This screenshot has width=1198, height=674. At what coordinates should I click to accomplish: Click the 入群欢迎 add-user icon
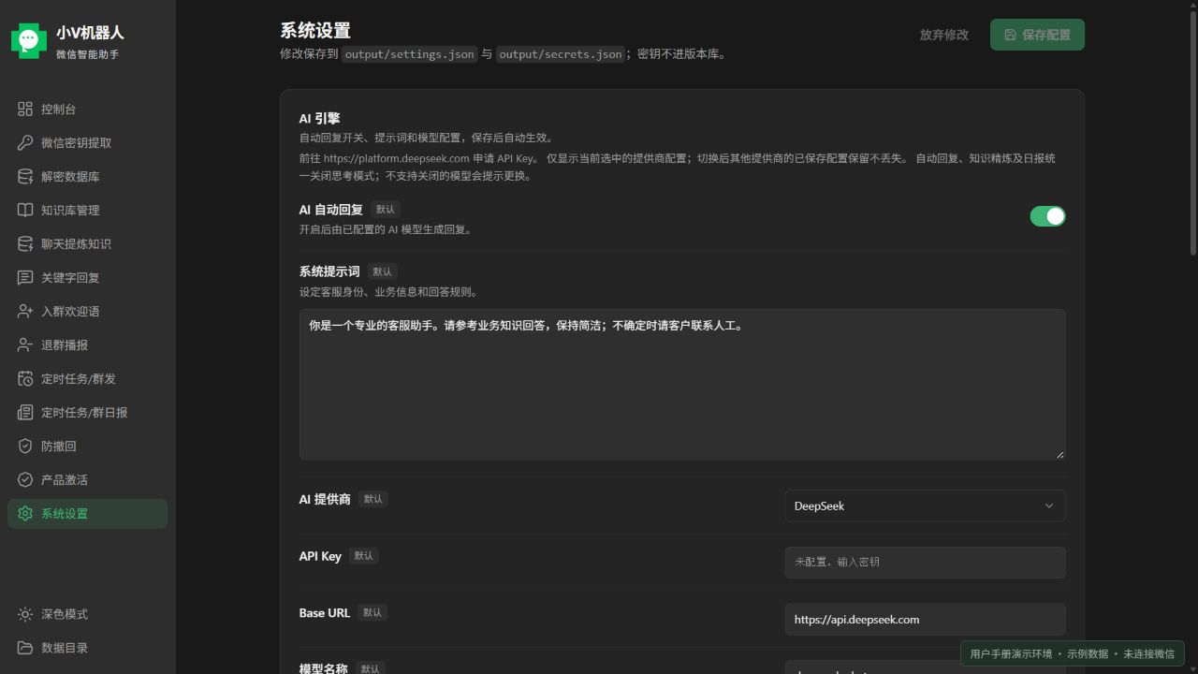click(x=25, y=312)
